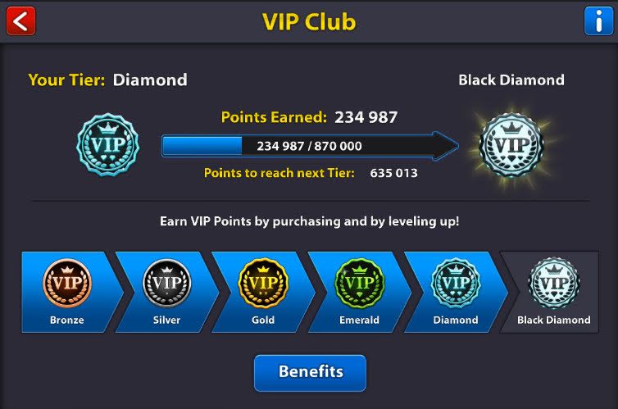Select the Diamond badge in tier row

456,283
